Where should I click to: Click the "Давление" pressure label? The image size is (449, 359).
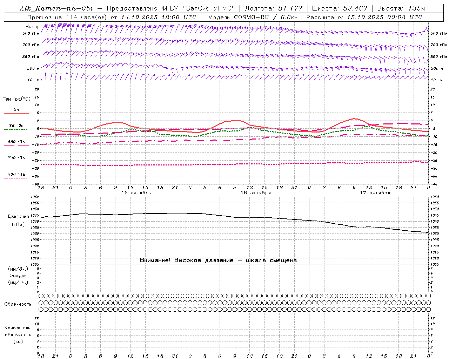tap(18, 217)
